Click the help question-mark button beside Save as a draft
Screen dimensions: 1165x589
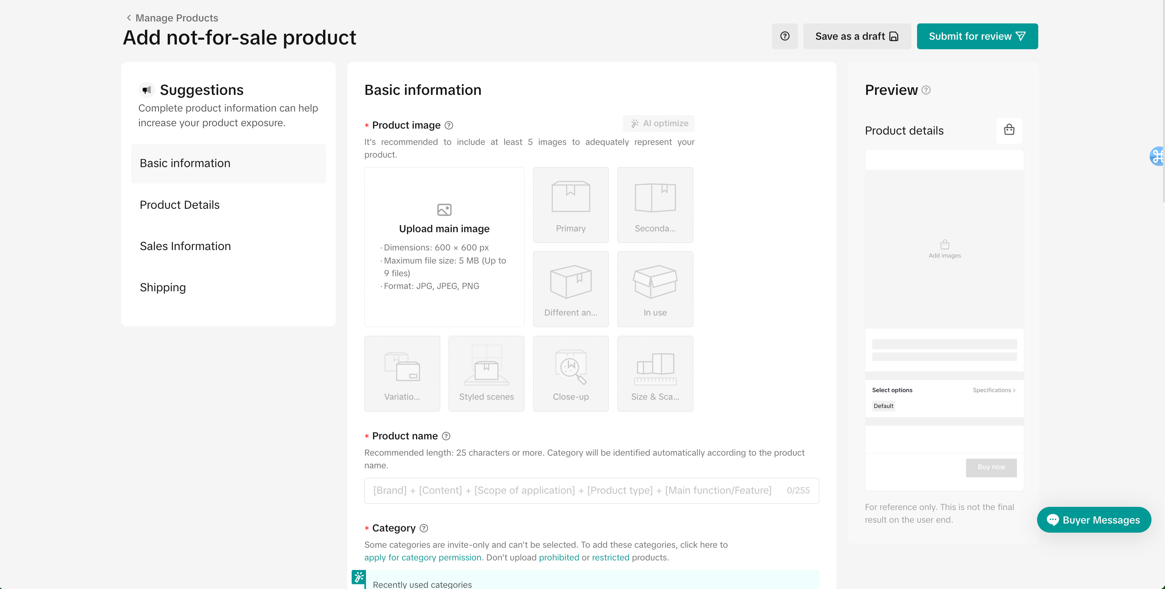pos(785,36)
